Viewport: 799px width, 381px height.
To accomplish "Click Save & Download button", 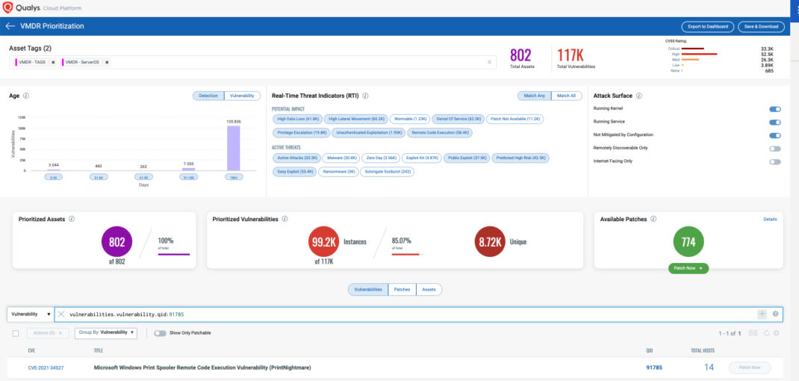I will point(762,27).
